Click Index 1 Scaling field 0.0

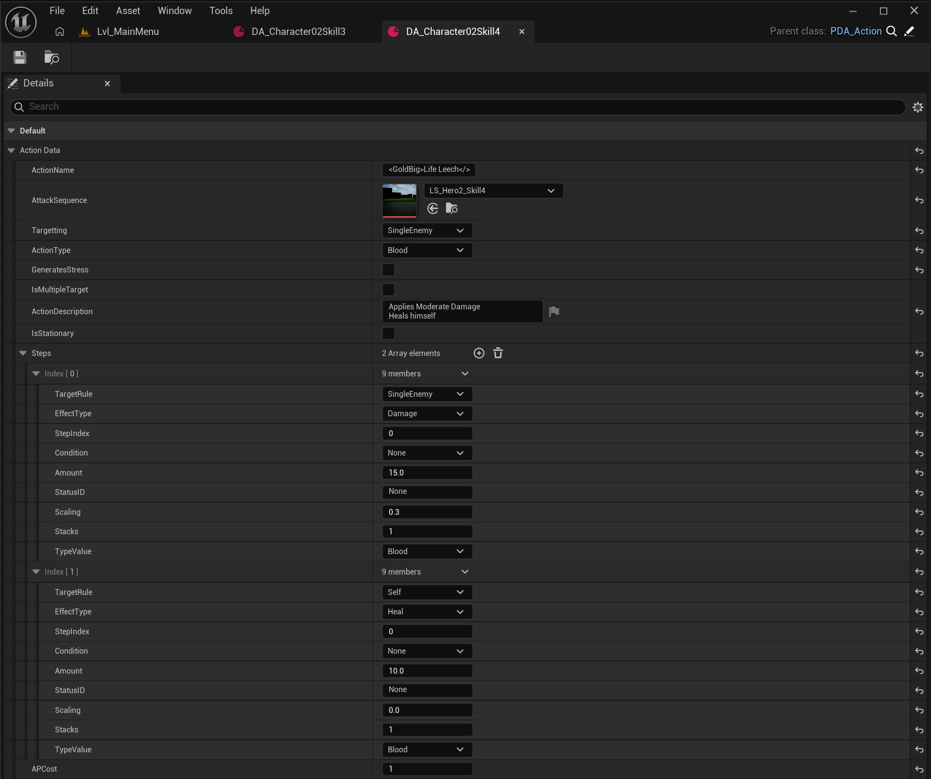pyautogui.click(x=427, y=710)
